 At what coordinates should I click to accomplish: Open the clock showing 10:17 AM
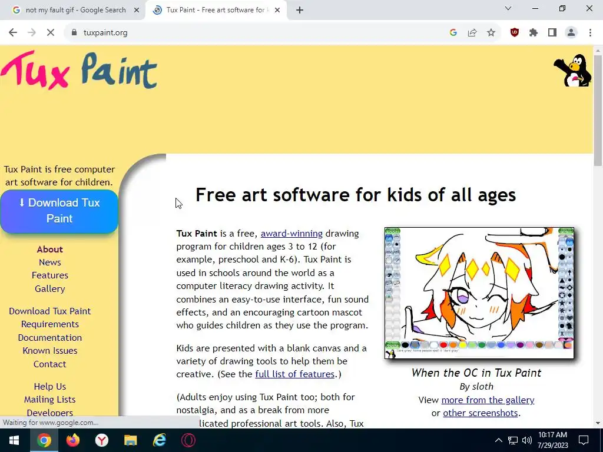pyautogui.click(x=552, y=440)
